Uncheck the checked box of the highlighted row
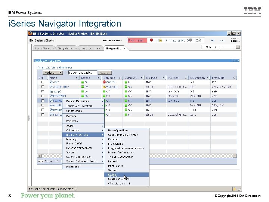 point(43,101)
